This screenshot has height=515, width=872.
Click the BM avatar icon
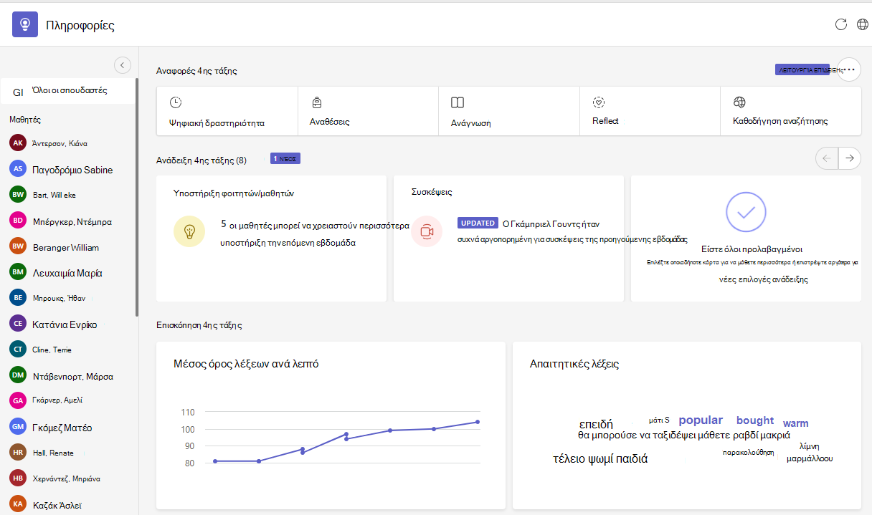pyautogui.click(x=18, y=272)
